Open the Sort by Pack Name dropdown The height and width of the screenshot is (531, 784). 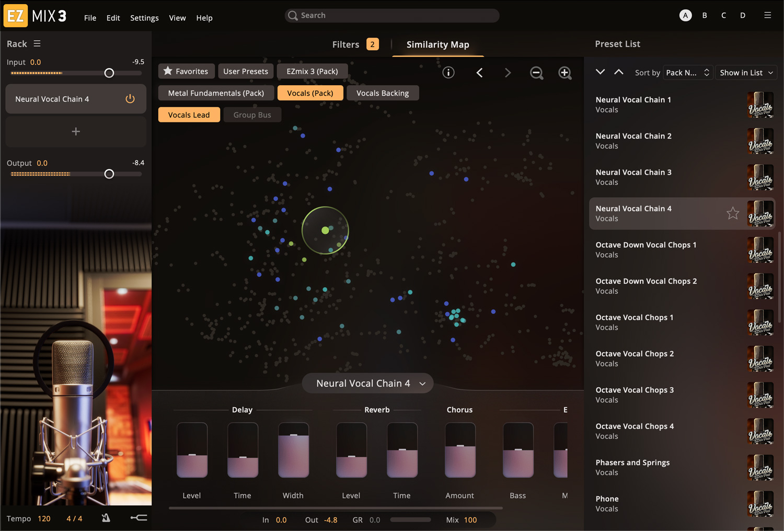pos(688,73)
